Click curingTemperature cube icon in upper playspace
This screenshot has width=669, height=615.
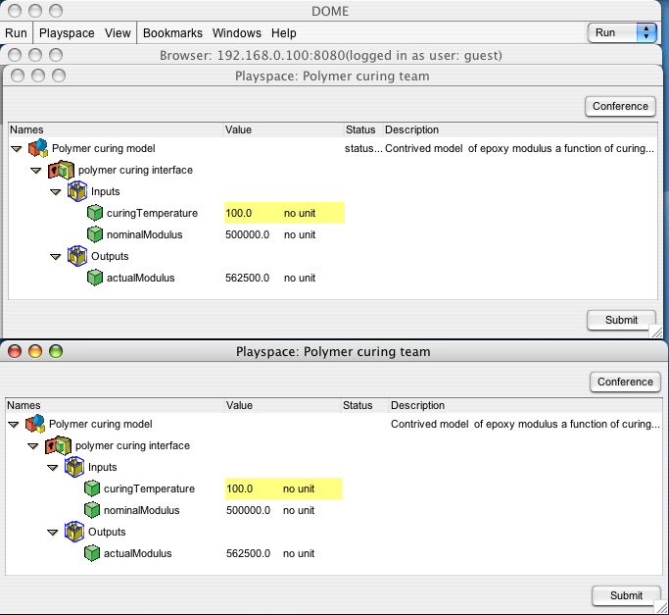pos(95,213)
